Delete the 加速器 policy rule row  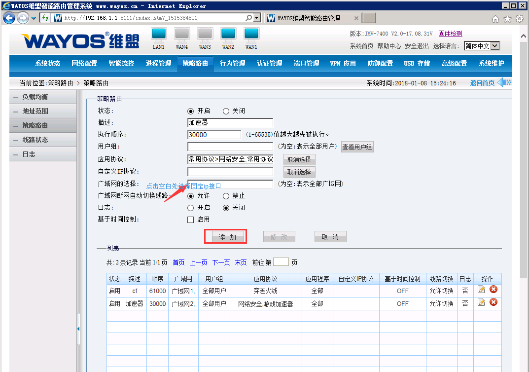pyautogui.click(x=493, y=303)
